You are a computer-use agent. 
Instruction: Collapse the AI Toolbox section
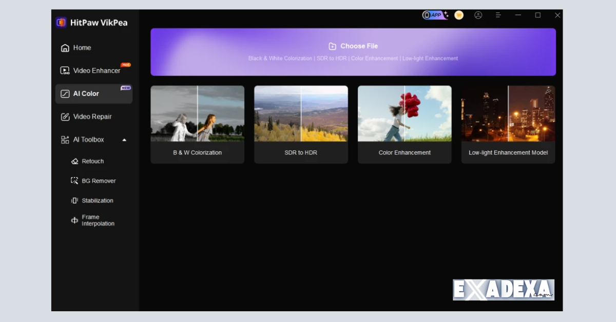pos(124,139)
